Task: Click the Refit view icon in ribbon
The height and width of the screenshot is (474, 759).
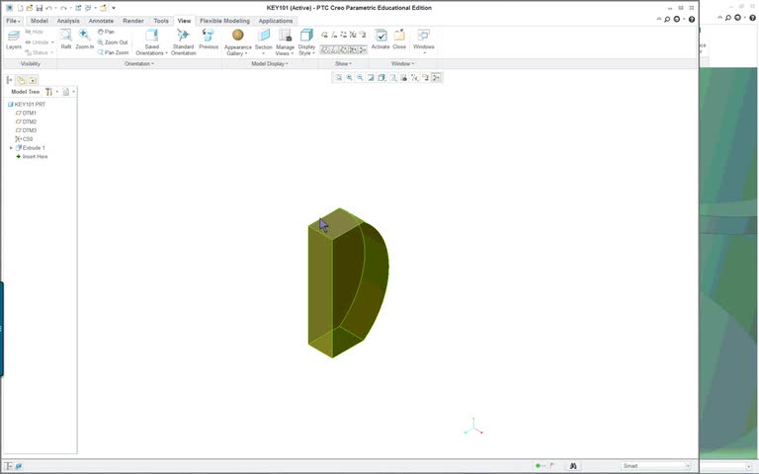Action: (66, 39)
